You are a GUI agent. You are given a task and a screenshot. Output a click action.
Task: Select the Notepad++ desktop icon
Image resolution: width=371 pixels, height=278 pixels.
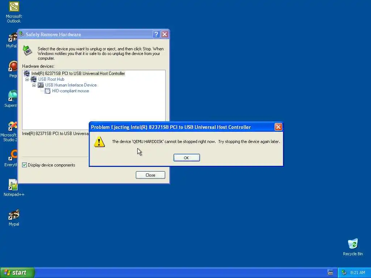pyautogui.click(x=14, y=188)
